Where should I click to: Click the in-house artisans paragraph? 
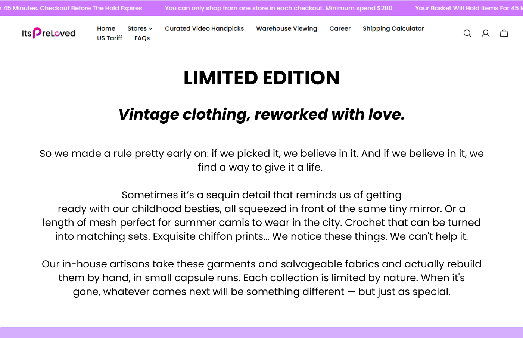coord(261,278)
